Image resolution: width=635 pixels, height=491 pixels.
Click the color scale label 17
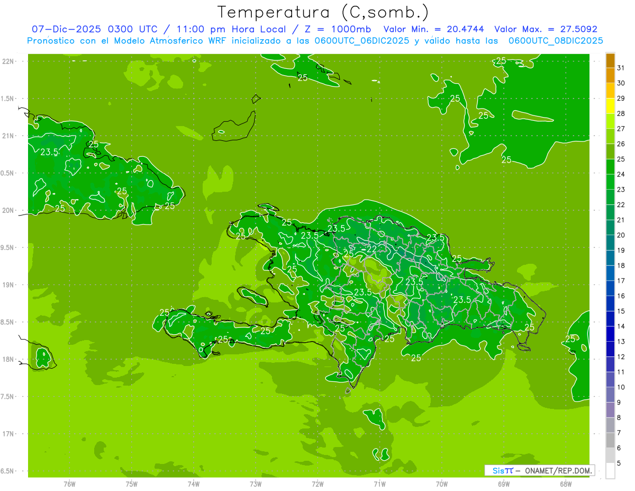[x=621, y=281]
